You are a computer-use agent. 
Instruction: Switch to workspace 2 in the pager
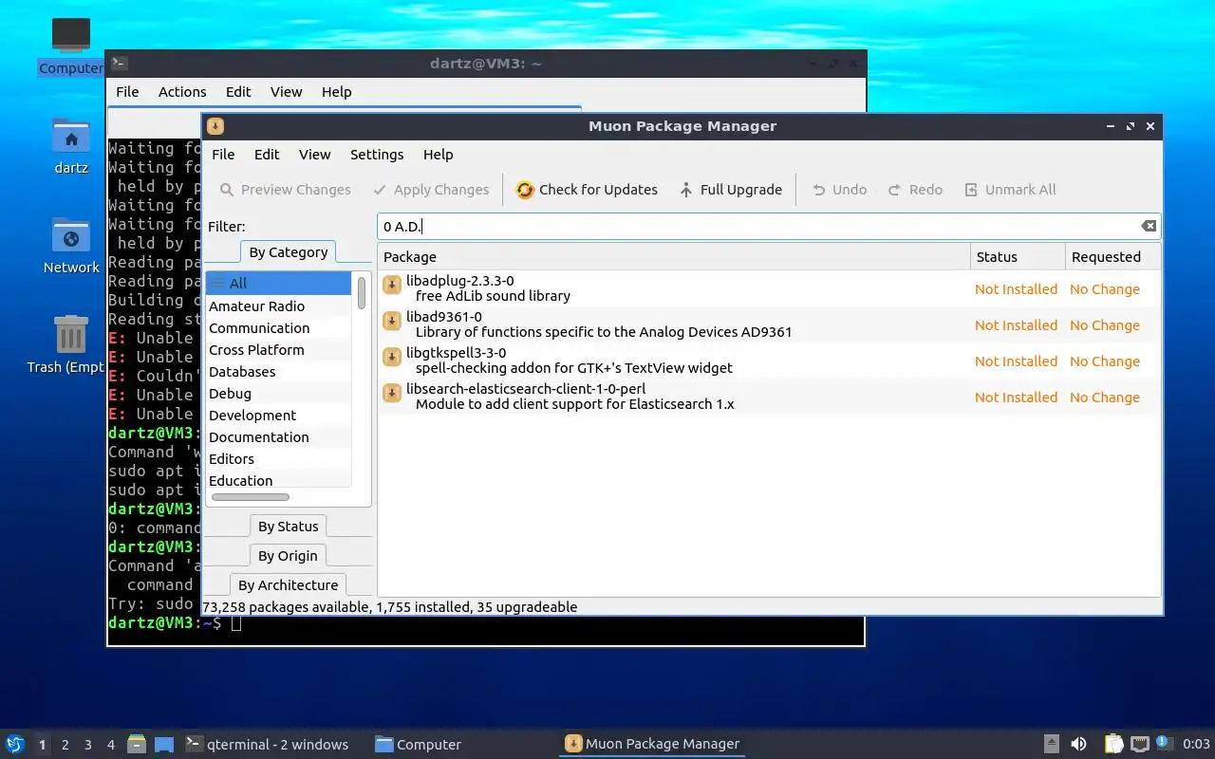tap(65, 745)
